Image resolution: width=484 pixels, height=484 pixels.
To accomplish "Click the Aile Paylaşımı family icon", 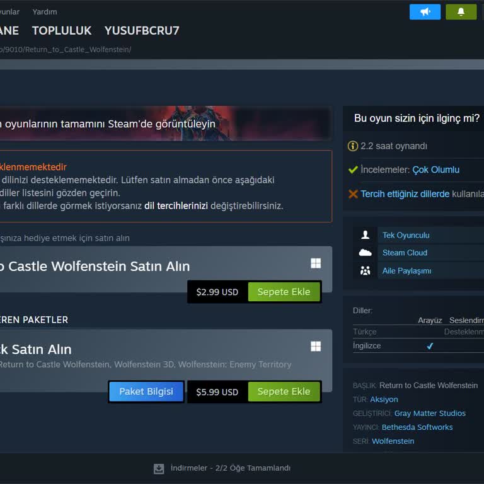I will pos(365,270).
